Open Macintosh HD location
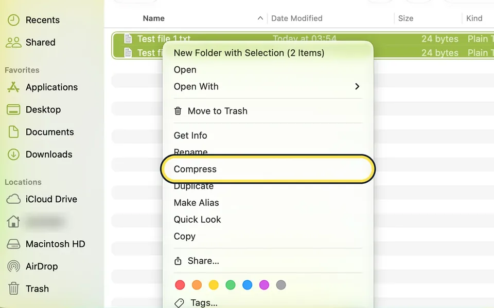The image size is (494, 308). click(x=56, y=244)
